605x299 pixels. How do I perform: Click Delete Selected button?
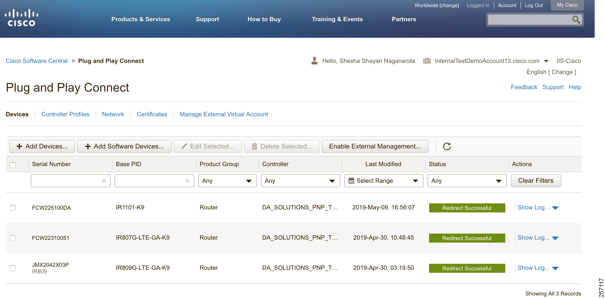(282, 146)
